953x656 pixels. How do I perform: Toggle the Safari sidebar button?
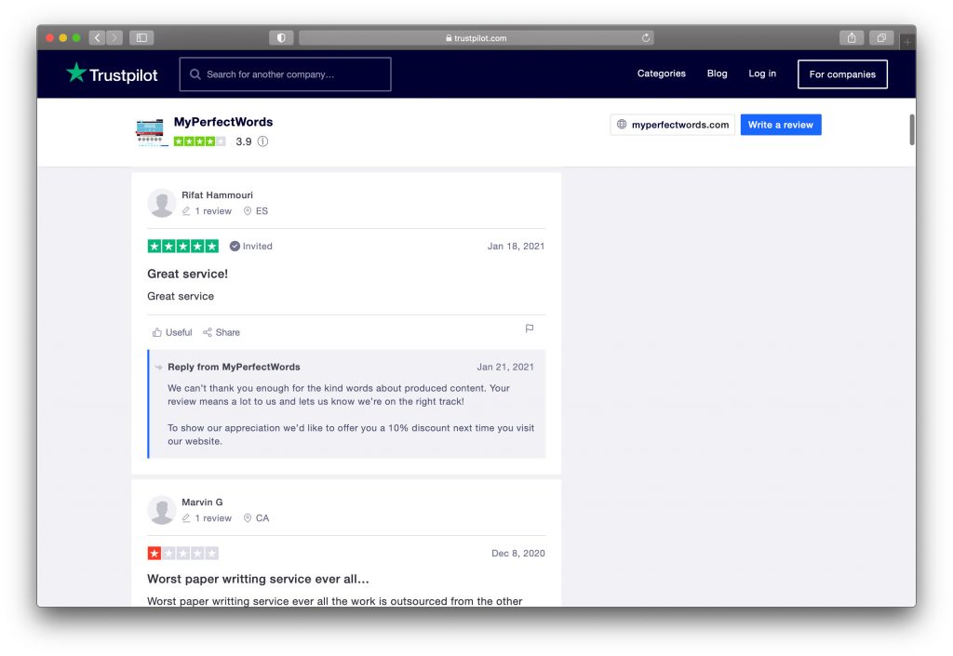click(141, 37)
